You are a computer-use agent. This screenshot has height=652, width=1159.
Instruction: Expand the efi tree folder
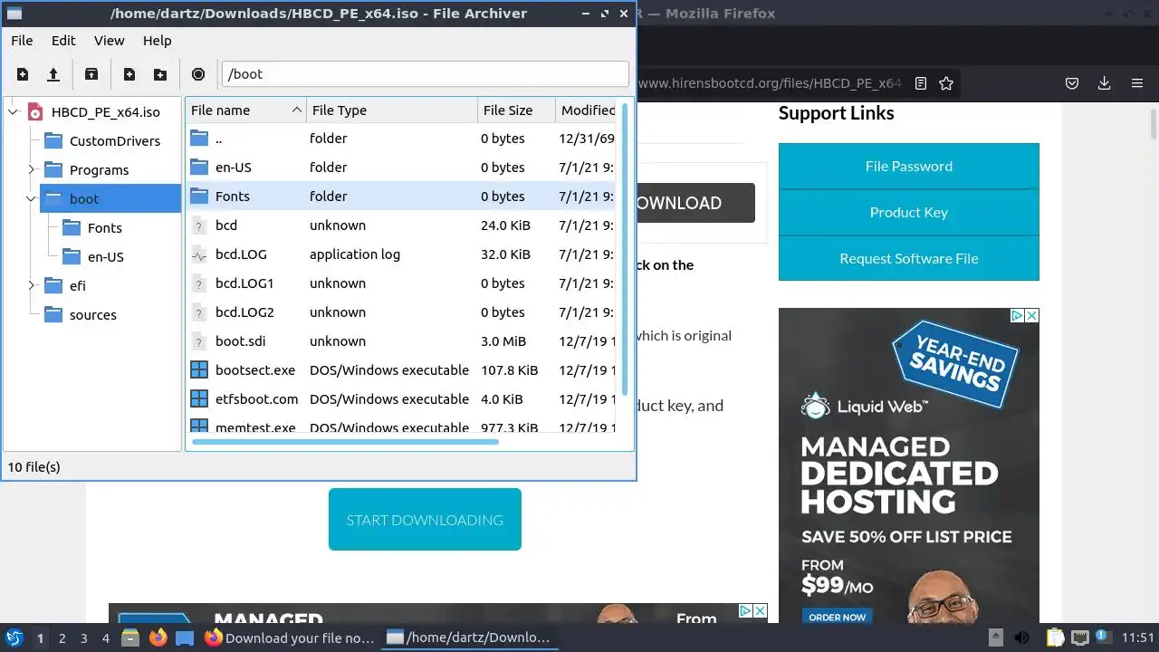[32, 285]
